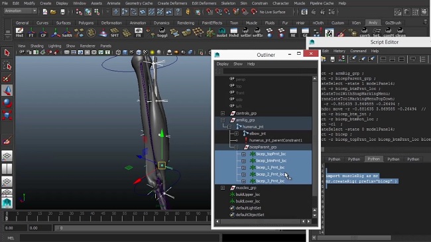This screenshot has width=431, height=242.
Task: Click the FN shelf button
Action: coord(139,32)
